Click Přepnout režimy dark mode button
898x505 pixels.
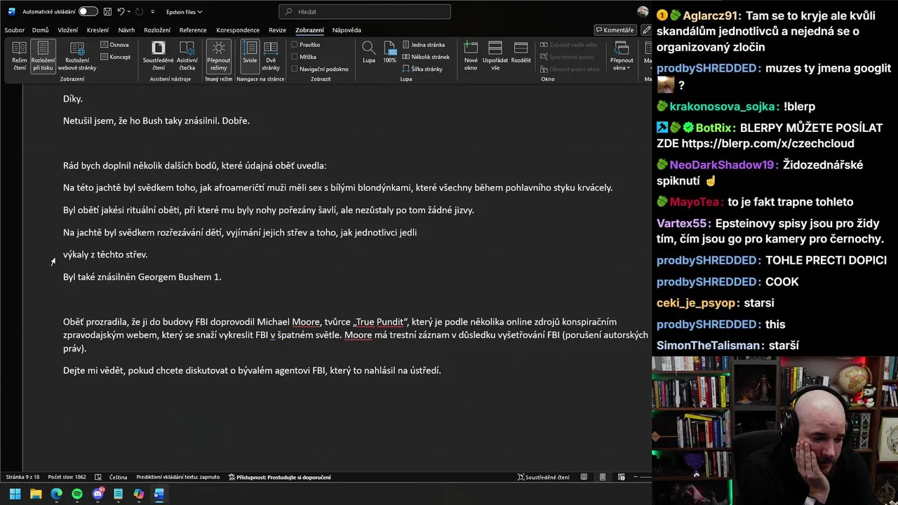click(218, 55)
